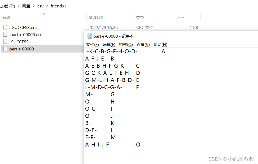Open the 编辑(E) menu in Notepad
The width and height of the screenshot is (258, 164).
coord(109,44)
